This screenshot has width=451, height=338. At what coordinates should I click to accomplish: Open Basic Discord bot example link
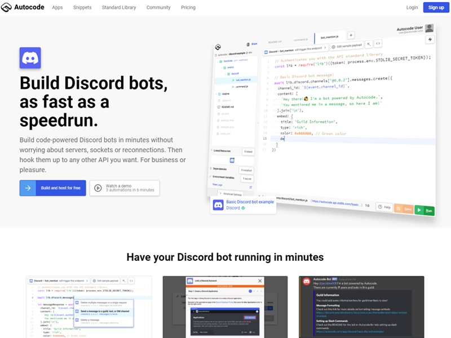click(x=250, y=202)
